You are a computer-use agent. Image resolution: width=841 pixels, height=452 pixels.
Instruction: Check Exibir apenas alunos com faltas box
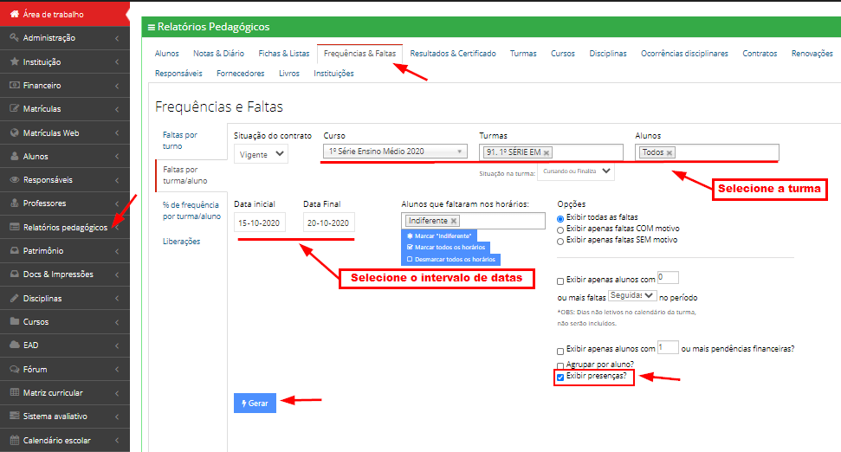[560, 281]
